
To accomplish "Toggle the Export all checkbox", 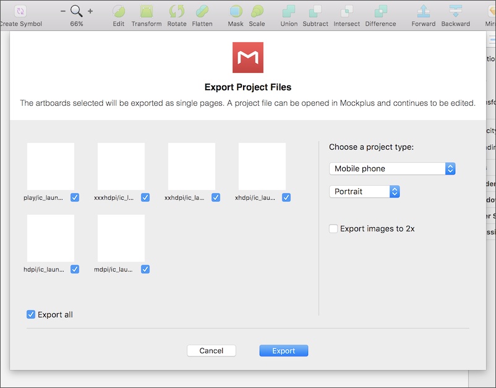I will click(31, 314).
